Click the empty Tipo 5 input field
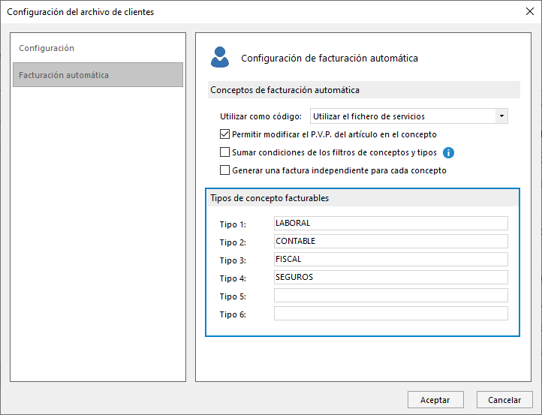Viewport: 542px width, 415px height. point(391,296)
